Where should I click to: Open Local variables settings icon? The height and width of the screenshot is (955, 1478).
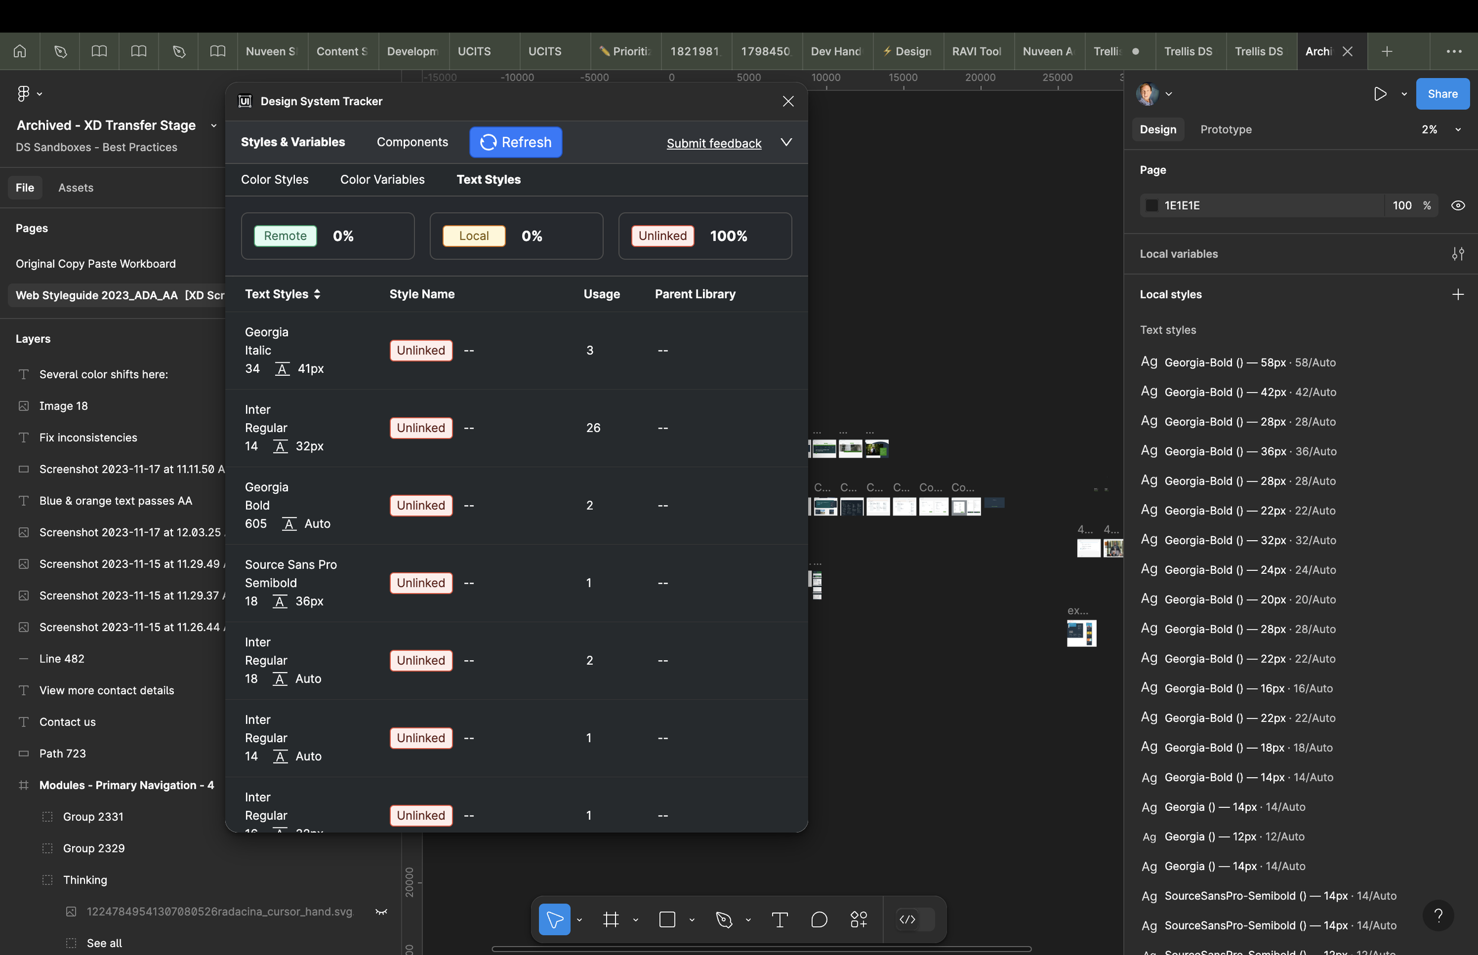point(1458,254)
